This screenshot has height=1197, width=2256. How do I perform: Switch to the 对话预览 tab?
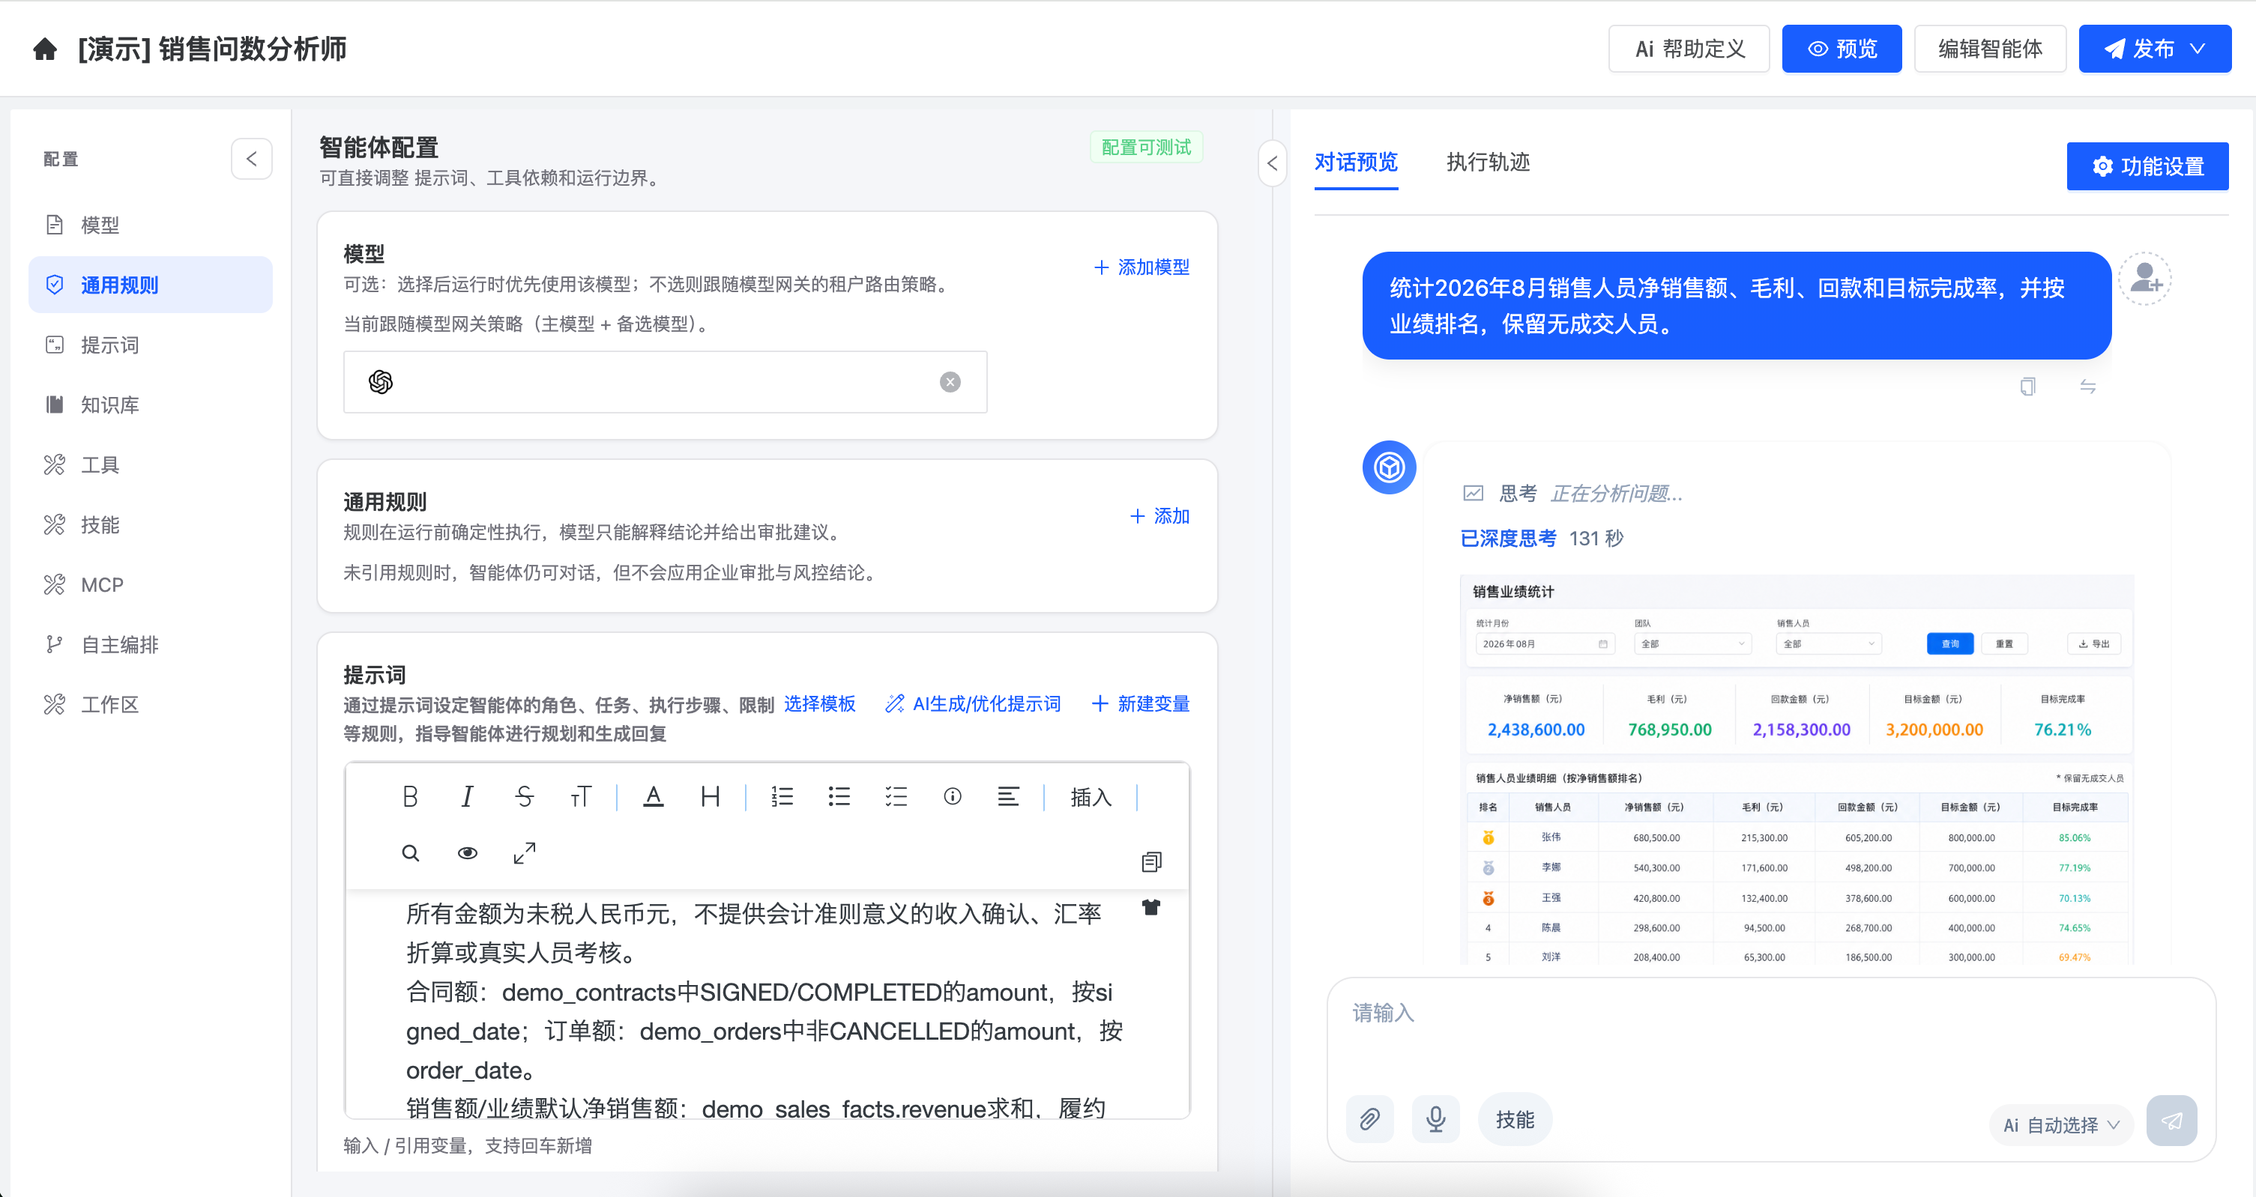pos(1356,162)
